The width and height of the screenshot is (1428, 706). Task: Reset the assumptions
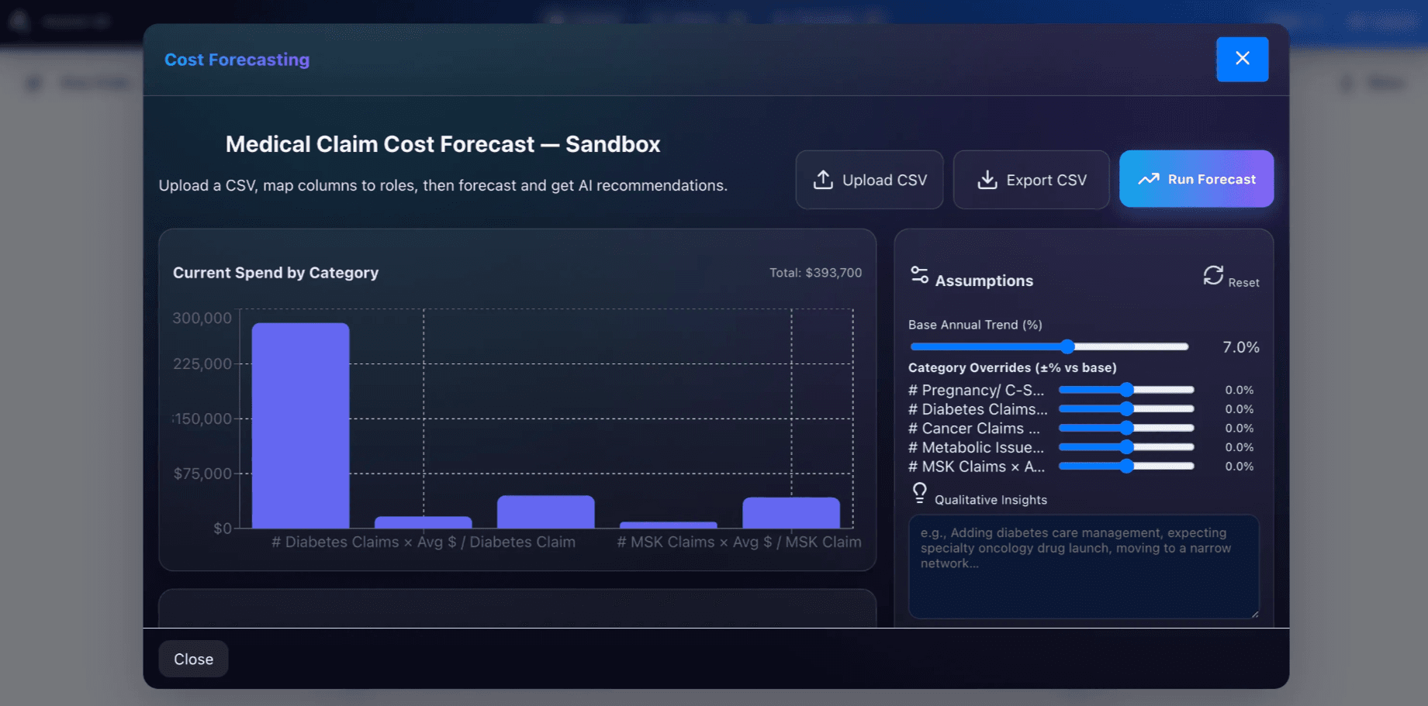coord(1231,277)
